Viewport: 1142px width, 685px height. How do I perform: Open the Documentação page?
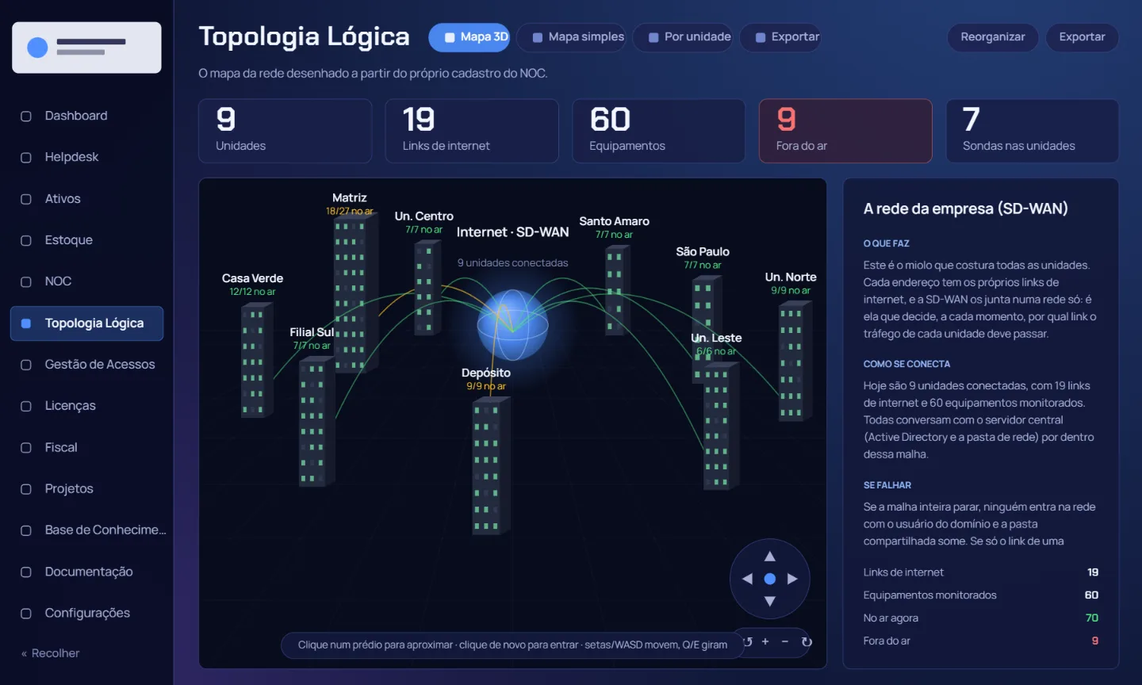pyautogui.click(x=86, y=572)
